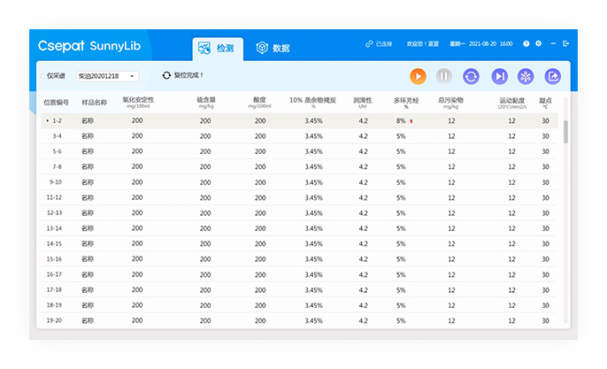Click the table's vertical scrollbar thumb
Viewport: 607px width, 369px height.
565,131
